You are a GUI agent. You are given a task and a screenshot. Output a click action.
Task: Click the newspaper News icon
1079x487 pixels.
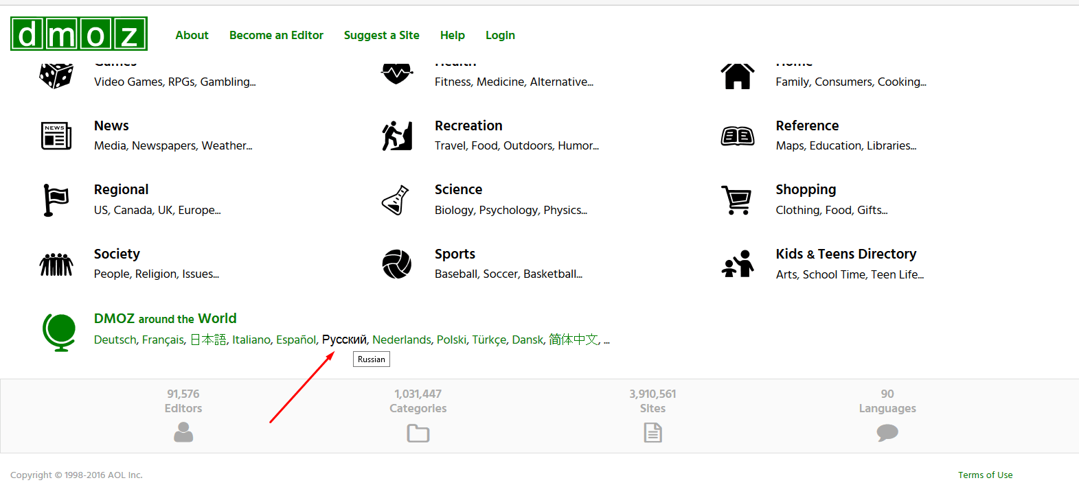pyautogui.click(x=56, y=136)
